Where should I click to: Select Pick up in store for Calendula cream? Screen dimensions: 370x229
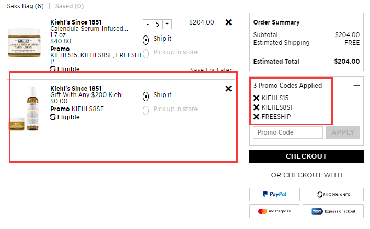[x=146, y=54]
